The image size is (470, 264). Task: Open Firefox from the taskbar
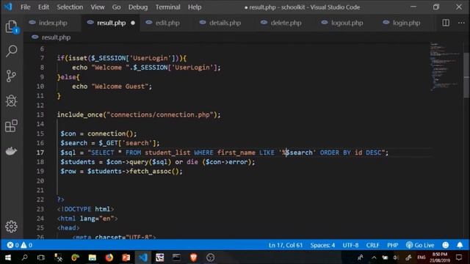(109, 257)
